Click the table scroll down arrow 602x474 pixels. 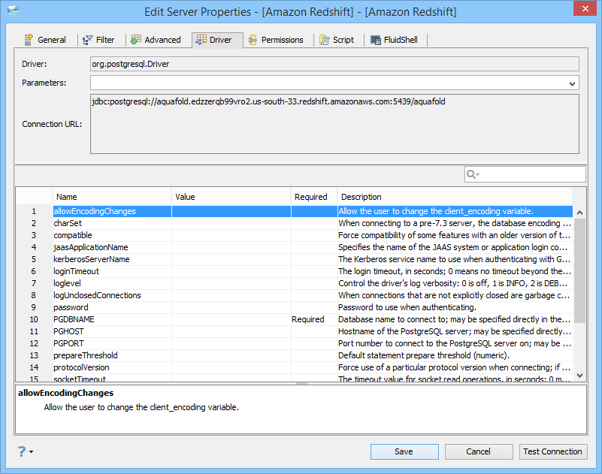tap(579, 376)
